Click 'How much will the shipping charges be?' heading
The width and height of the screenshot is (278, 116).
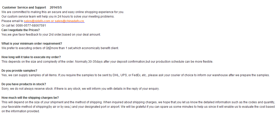tap(30, 98)
